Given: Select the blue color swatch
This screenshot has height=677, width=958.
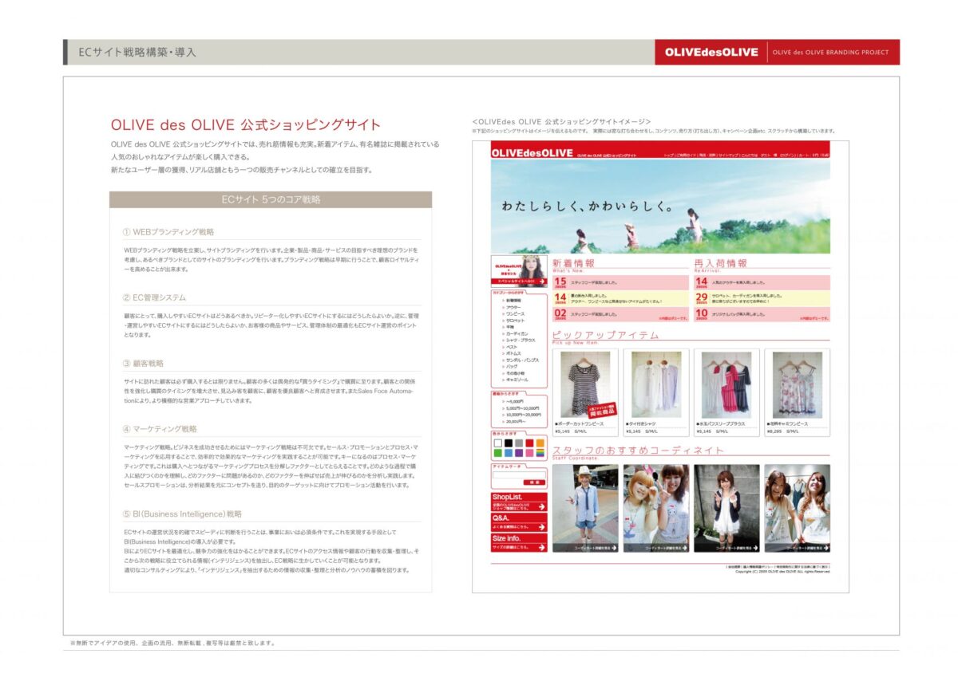Looking at the screenshot, I should pos(508,453).
